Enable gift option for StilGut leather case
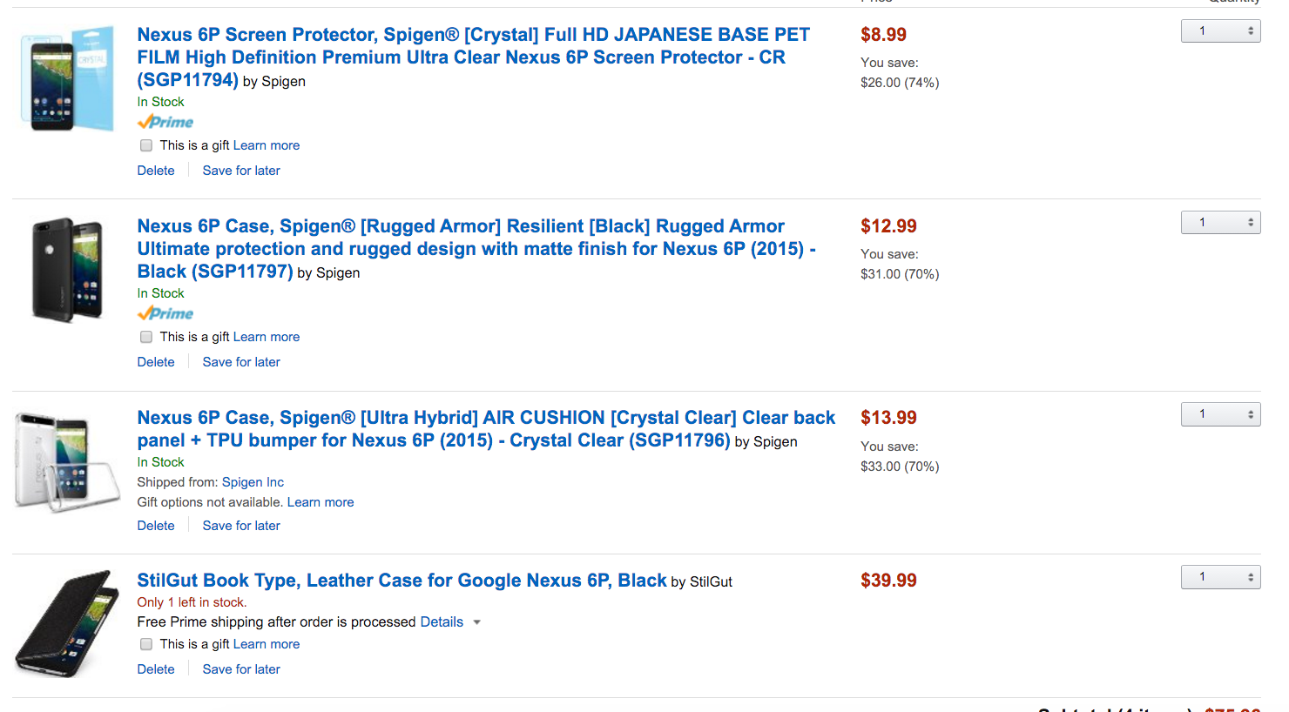 (x=146, y=644)
